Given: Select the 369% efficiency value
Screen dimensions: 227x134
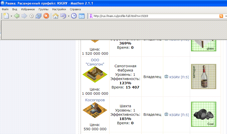Looking at the screenshot, I should point(125,43).
